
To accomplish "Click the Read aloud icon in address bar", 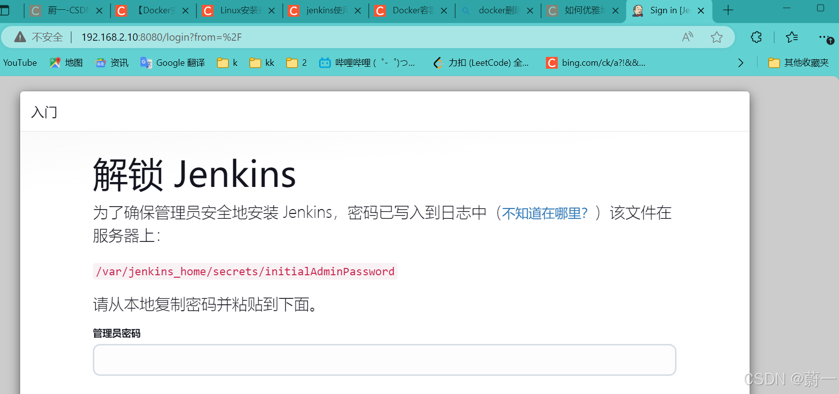I will click(688, 37).
